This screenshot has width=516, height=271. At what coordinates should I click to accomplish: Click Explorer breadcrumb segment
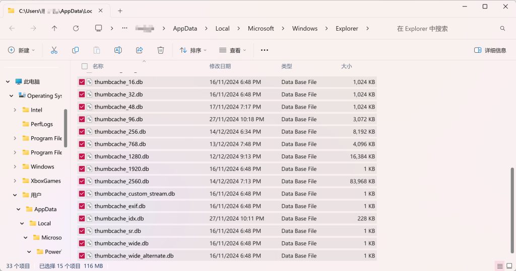coord(347,29)
